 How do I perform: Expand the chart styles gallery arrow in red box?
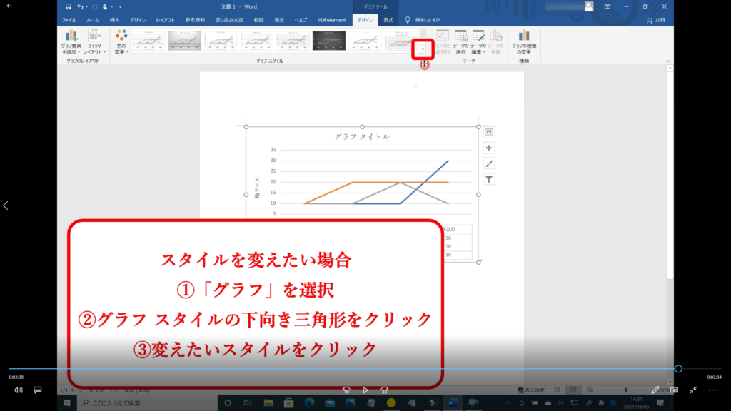[424, 49]
